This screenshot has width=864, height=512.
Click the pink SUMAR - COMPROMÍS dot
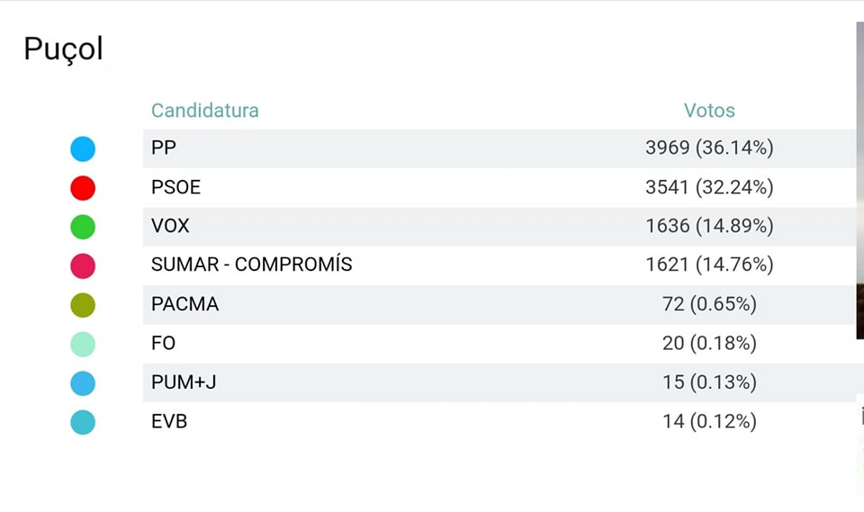[x=83, y=266]
